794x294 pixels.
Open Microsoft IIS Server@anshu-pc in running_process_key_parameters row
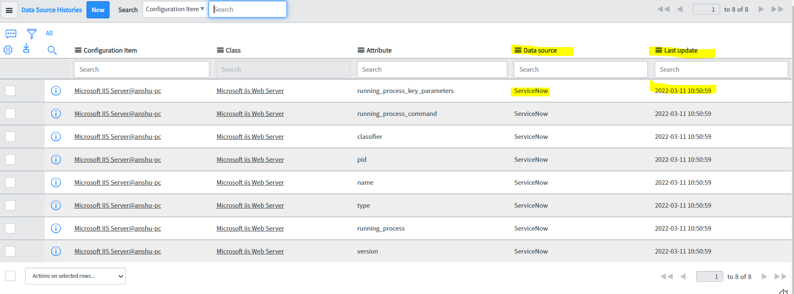tap(117, 90)
